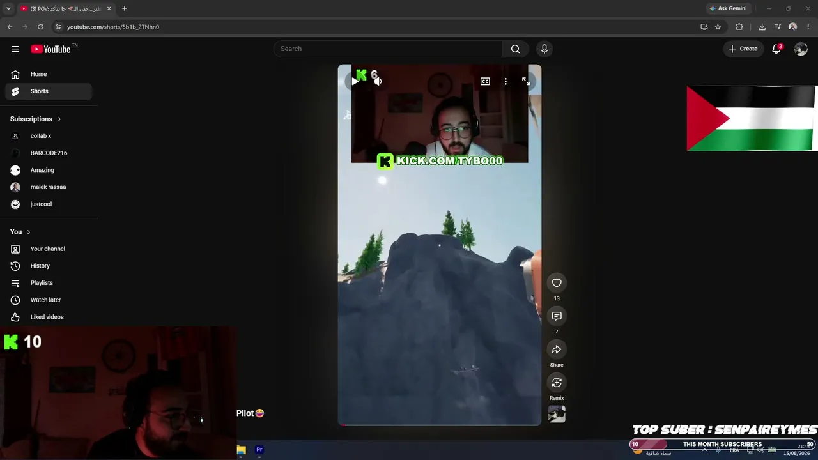Click the browser address bar URL
Screen dimensions: 818x460
coord(113,27)
